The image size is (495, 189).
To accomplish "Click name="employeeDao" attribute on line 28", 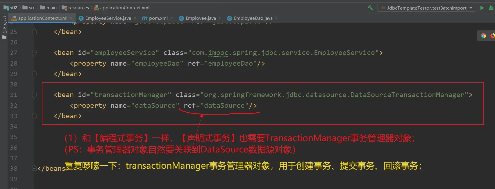I will point(147,63).
